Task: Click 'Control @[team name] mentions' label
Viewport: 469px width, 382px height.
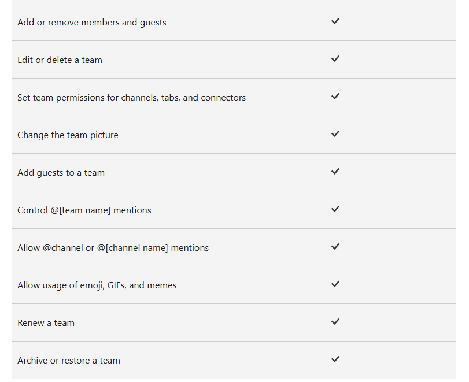Action: [x=84, y=210]
